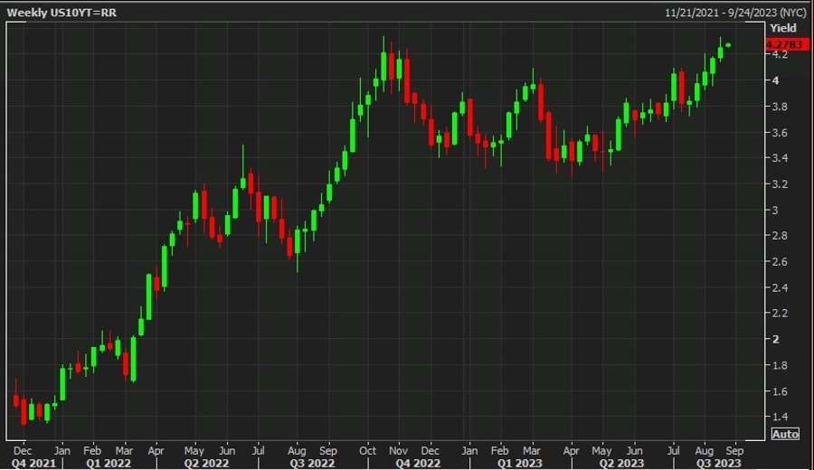The width and height of the screenshot is (814, 470).
Task: Click the 'Q3 2022' quarter label
Action: pos(312,463)
